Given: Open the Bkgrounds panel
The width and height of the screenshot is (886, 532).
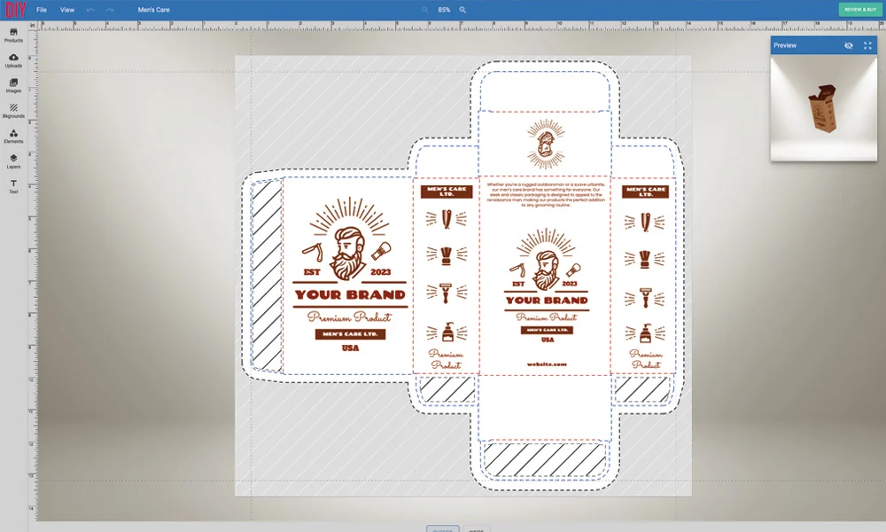Looking at the screenshot, I should [13, 110].
